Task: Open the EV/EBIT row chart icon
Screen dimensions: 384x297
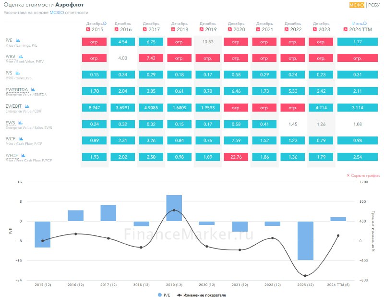Action: [x=27, y=106]
